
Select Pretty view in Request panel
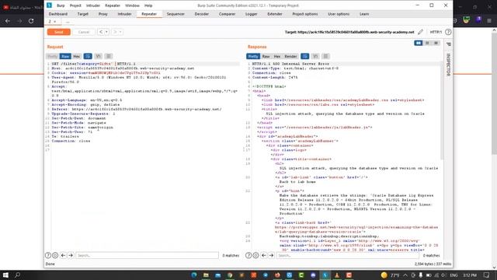coord(52,56)
